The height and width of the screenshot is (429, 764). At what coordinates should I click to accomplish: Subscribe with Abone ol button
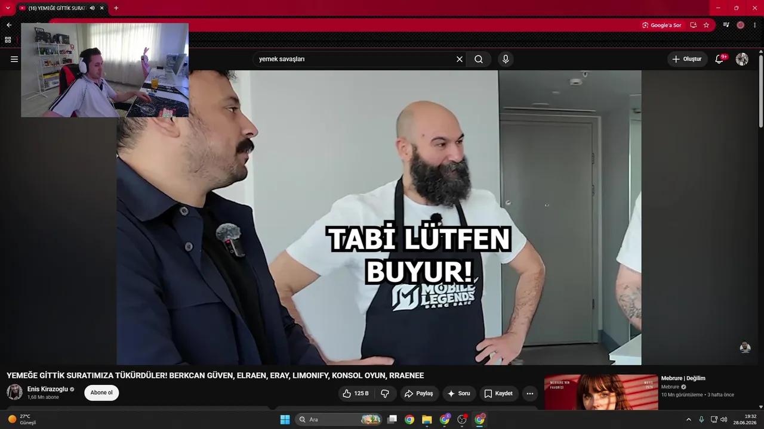pyautogui.click(x=101, y=393)
